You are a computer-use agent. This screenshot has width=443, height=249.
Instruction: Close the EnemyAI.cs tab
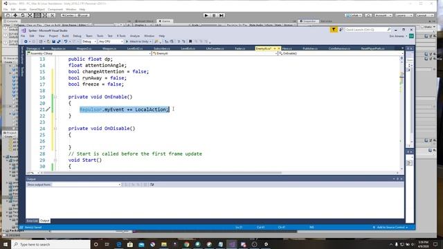click(x=279, y=48)
